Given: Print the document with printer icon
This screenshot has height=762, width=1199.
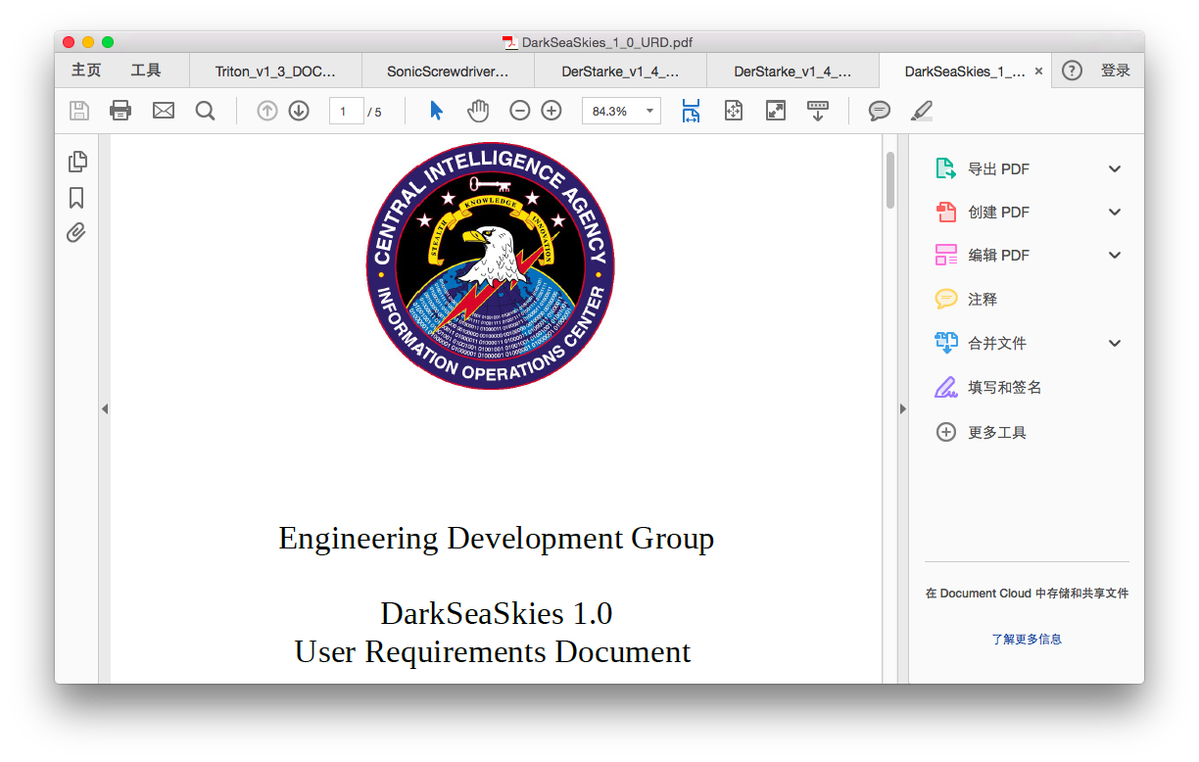Looking at the screenshot, I should tap(120, 111).
